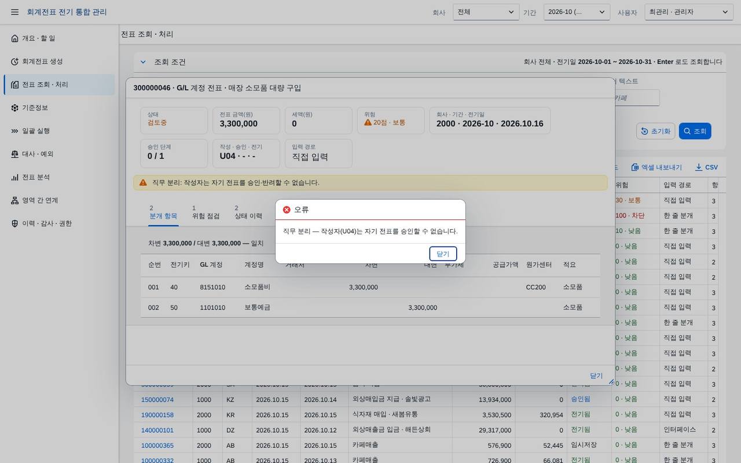The width and height of the screenshot is (741, 463).
Task: Click the 보통예금 account name cell
Action: (258, 307)
